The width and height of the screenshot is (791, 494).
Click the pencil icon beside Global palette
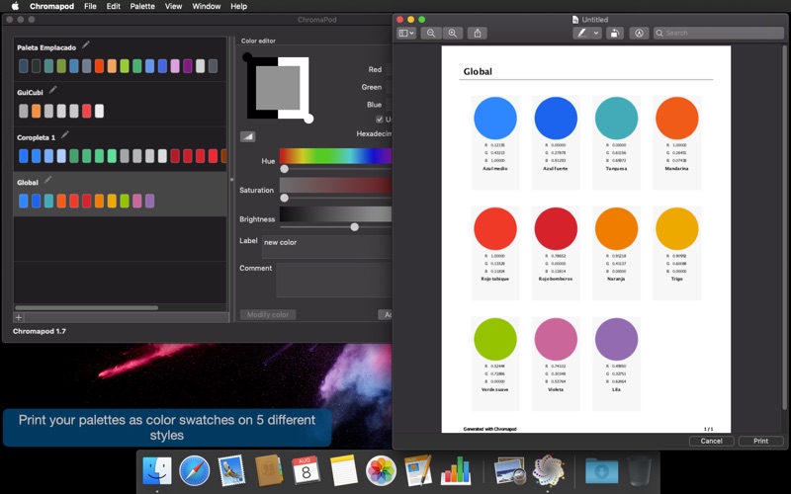point(47,180)
